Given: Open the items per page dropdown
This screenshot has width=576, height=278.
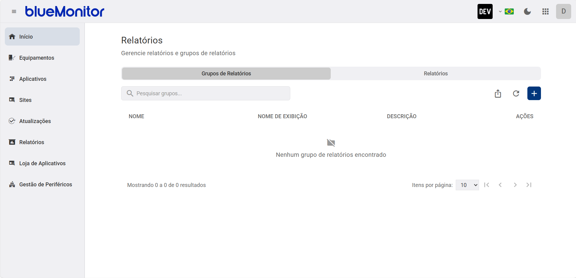Looking at the screenshot, I should (x=467, y=185).
